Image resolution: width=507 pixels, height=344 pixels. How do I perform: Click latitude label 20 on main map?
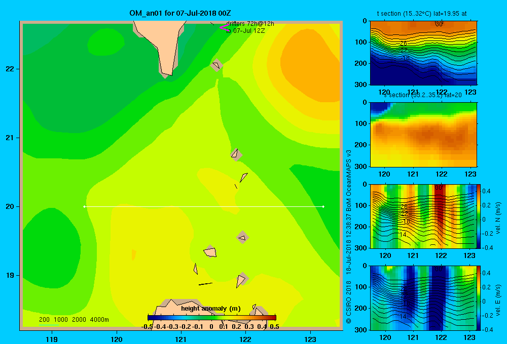click(10, 206)
